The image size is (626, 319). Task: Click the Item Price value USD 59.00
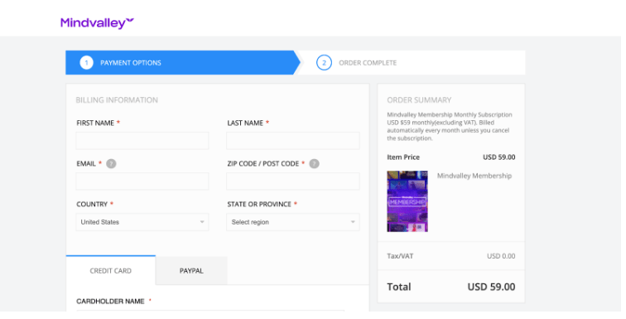point(499,157)
